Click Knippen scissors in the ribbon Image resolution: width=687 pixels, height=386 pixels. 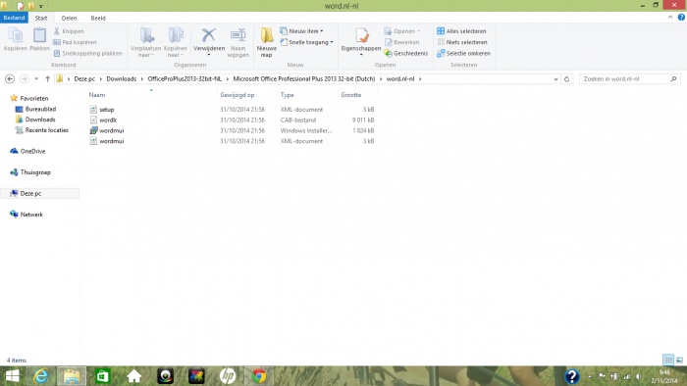(69, 31)
